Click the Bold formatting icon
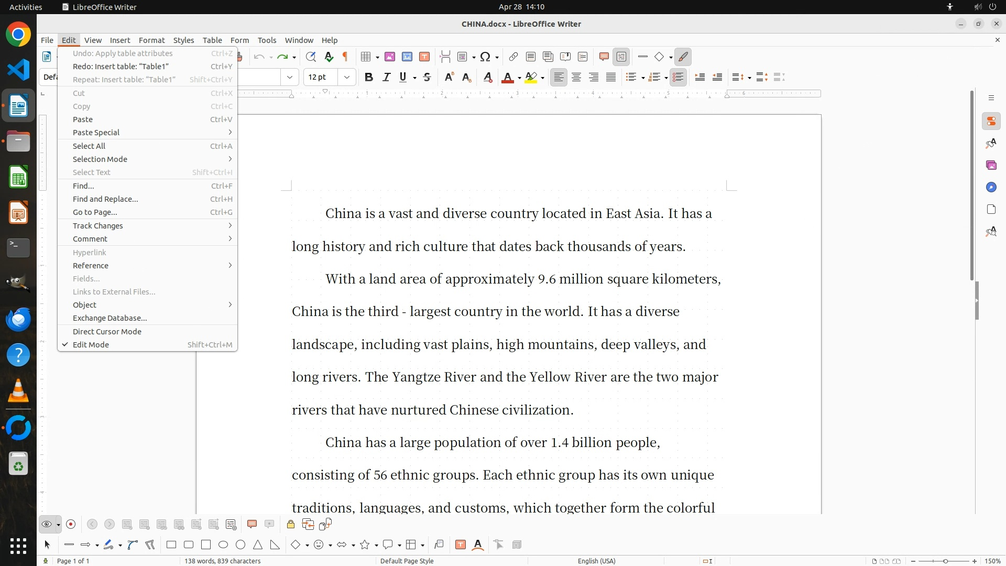 (369, 78)
